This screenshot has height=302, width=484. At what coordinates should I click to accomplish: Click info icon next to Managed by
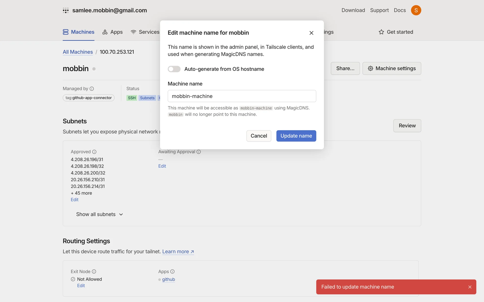click(x=92, y=89)
